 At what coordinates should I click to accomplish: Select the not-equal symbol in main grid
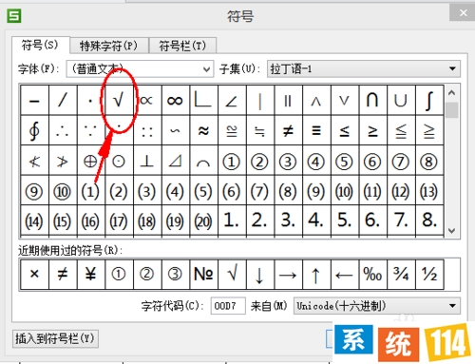coord(288,130)
